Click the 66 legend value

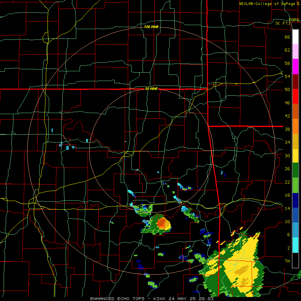click(287, 37)
